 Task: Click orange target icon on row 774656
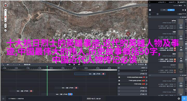(142, 80)
